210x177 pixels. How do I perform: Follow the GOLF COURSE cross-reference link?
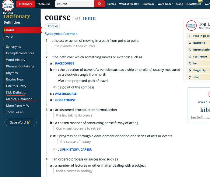point(65,100)
